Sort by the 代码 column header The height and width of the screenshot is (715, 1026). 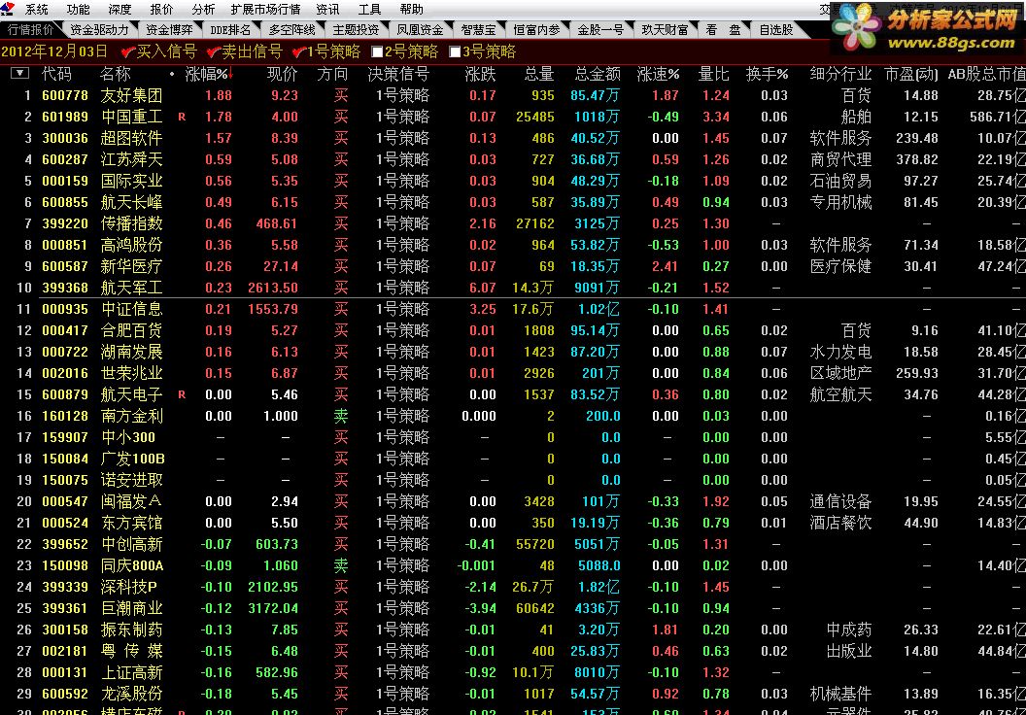[57, 74]
